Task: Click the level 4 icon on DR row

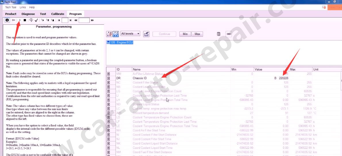Action: tap(109, 78)
